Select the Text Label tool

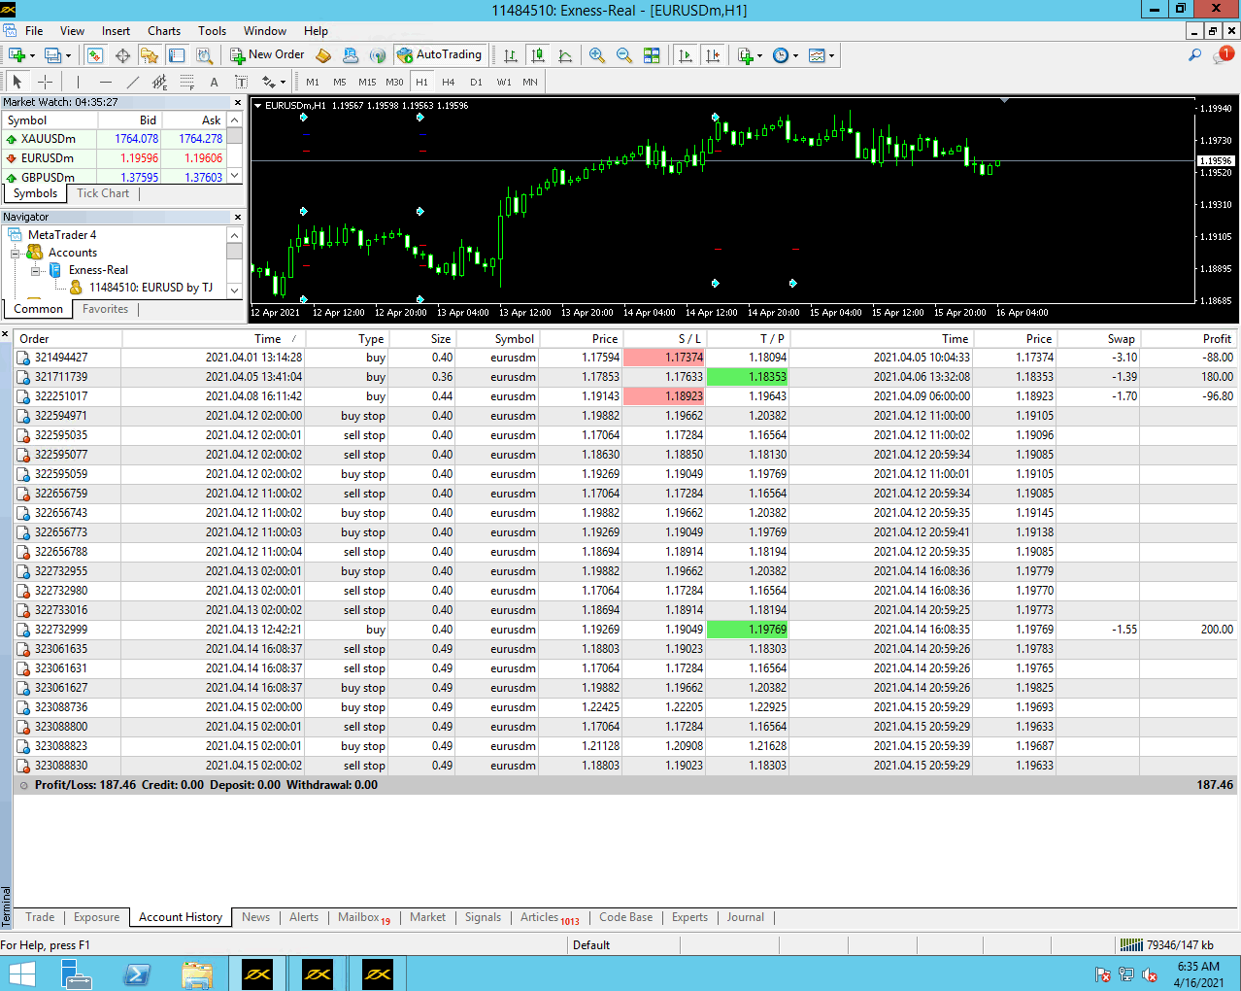(x=242, y=82)
